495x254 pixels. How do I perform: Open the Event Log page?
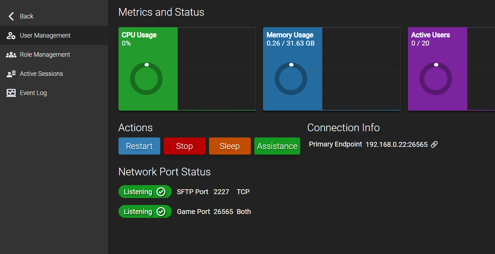point(54,93)
